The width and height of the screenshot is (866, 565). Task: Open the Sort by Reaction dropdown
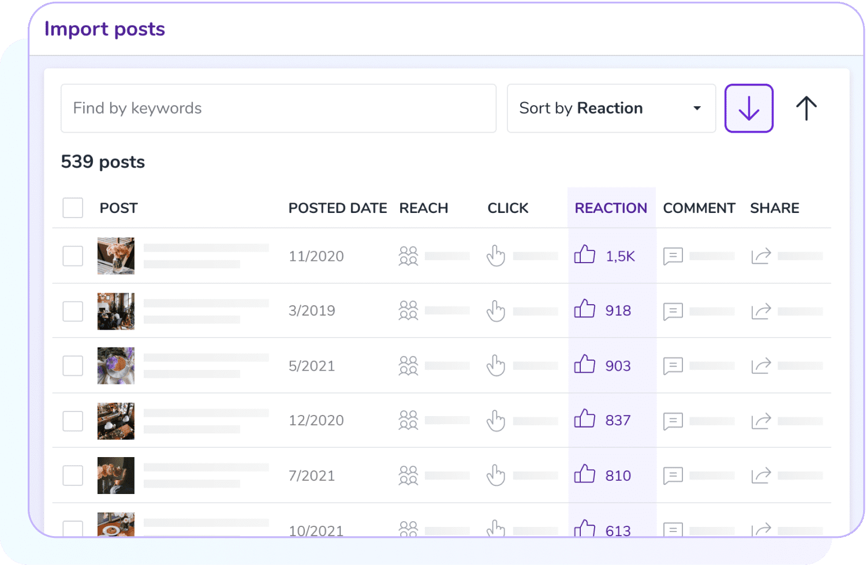coord(611,108)
